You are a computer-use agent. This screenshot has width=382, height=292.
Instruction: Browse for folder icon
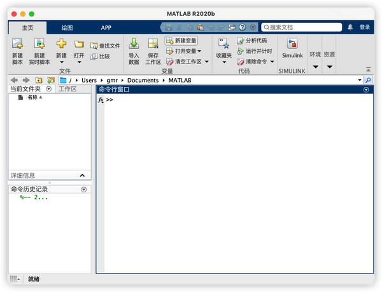(51, 80)
